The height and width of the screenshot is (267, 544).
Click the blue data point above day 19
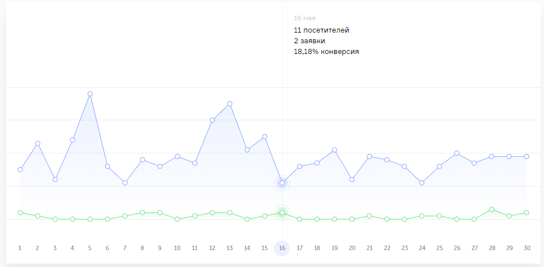pos(334,150)
